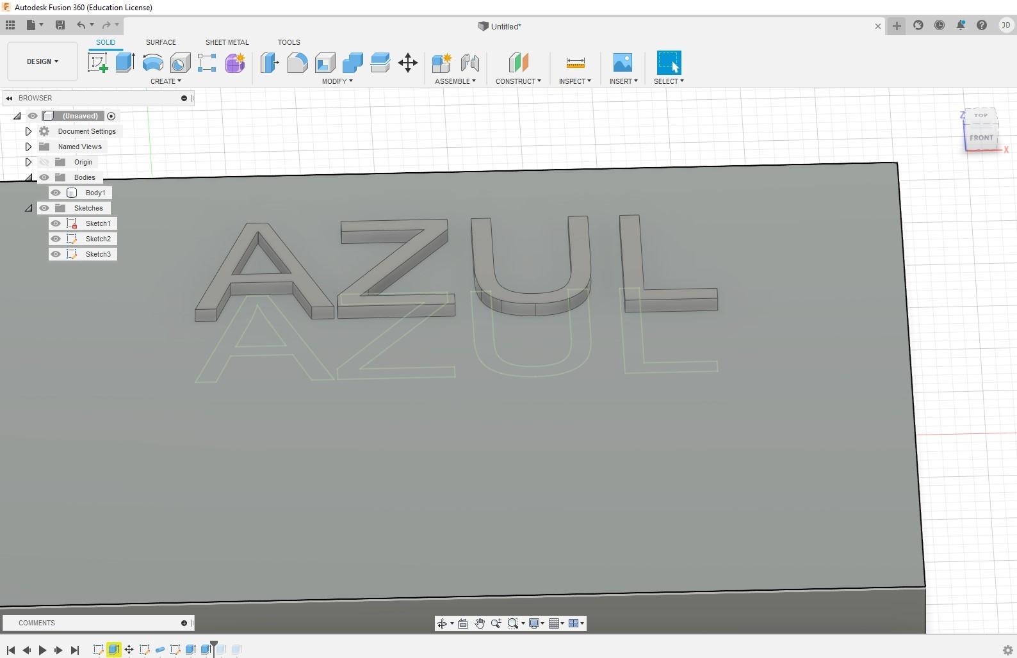Switch to the SHEET METAL tab
The width and height of the screenshot is (1017, 658).
tap(227, 42)
